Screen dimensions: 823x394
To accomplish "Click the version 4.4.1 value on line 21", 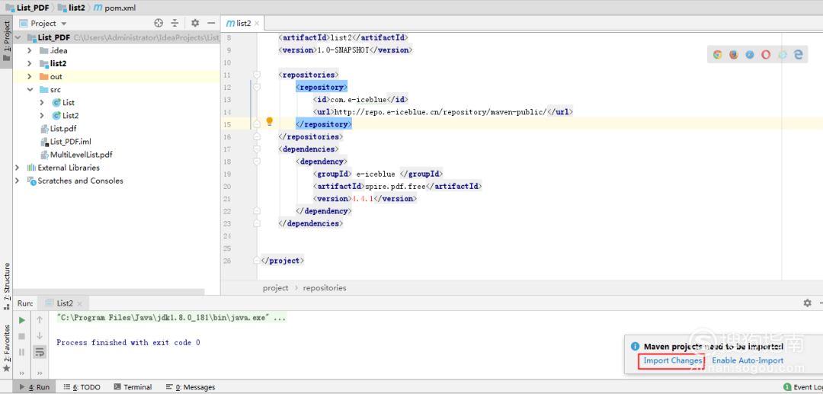I will click(362, 200).
